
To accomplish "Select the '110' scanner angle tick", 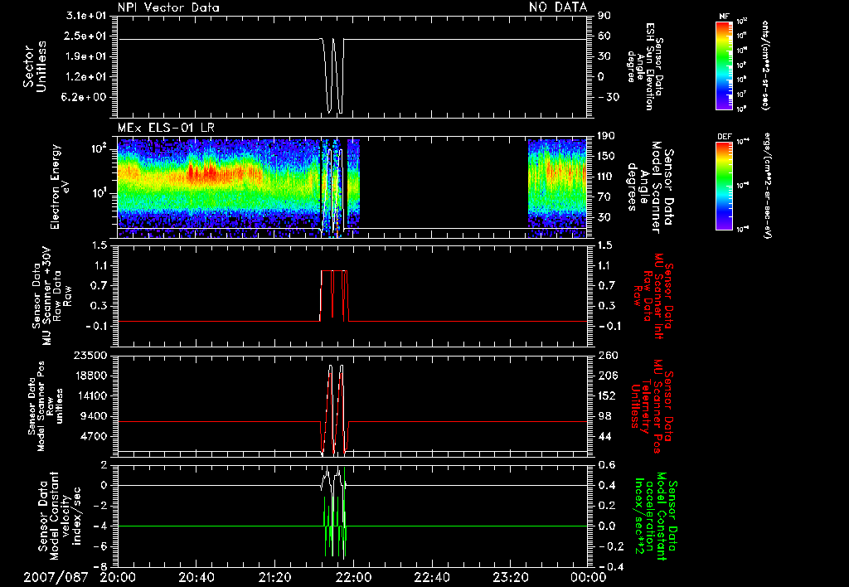I will 606,177.
